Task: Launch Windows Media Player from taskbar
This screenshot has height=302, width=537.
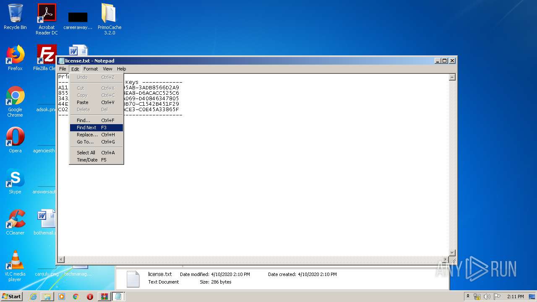Action: click(62, 297)
